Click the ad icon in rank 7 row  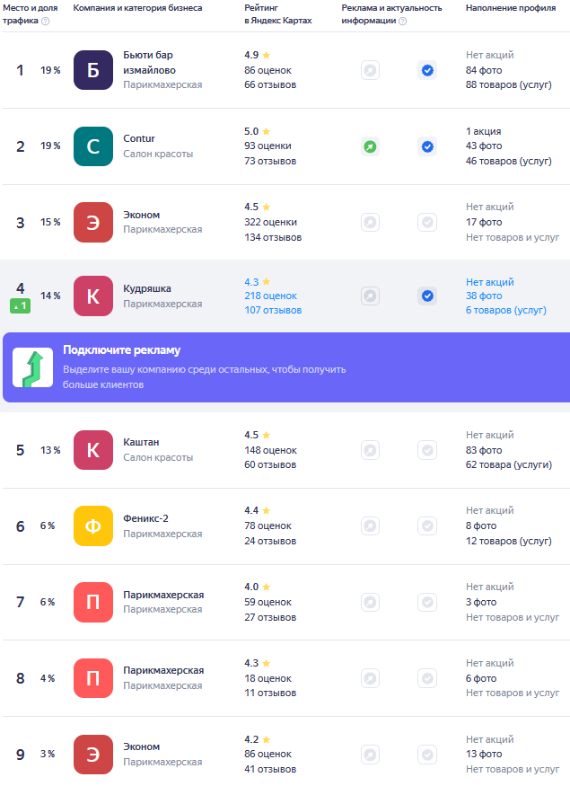coord(370,602)
